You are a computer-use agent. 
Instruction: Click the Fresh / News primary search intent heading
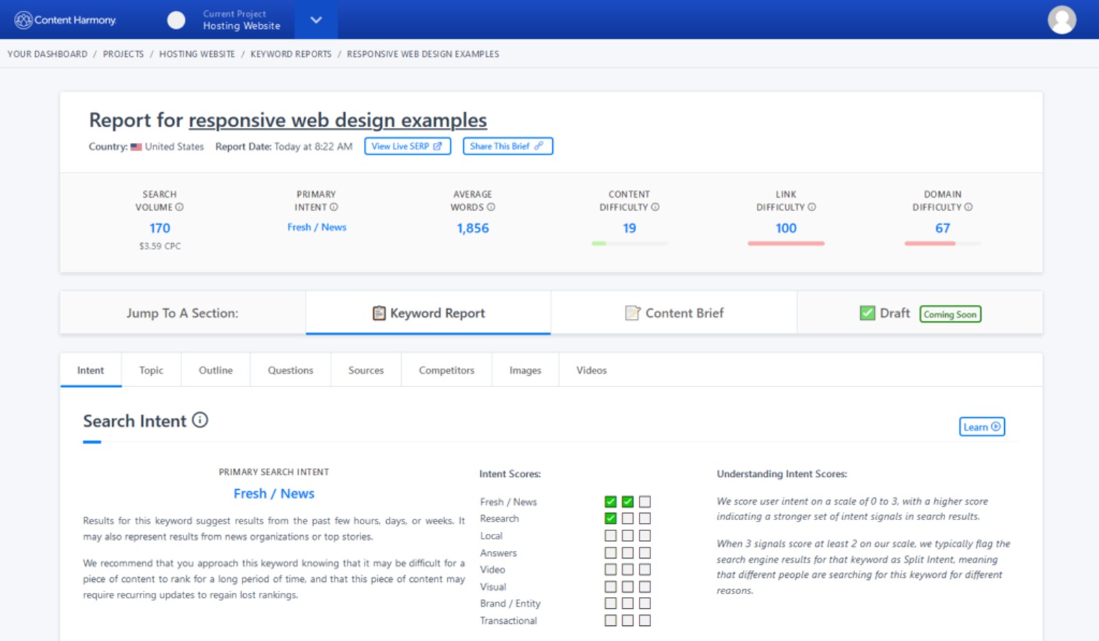[x=274, y=494]
